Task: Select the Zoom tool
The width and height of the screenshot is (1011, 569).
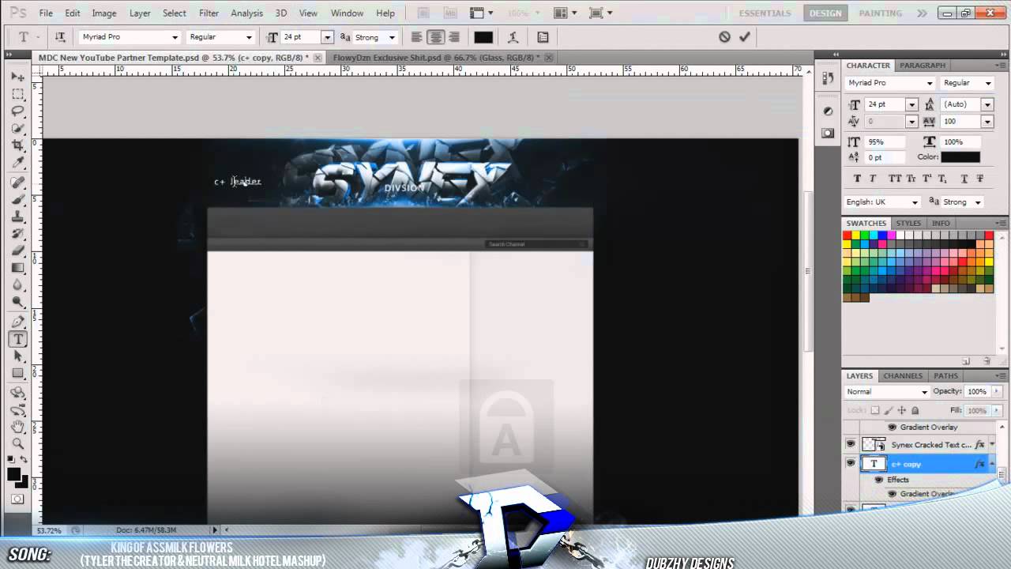Action: [x=17, y=443]
